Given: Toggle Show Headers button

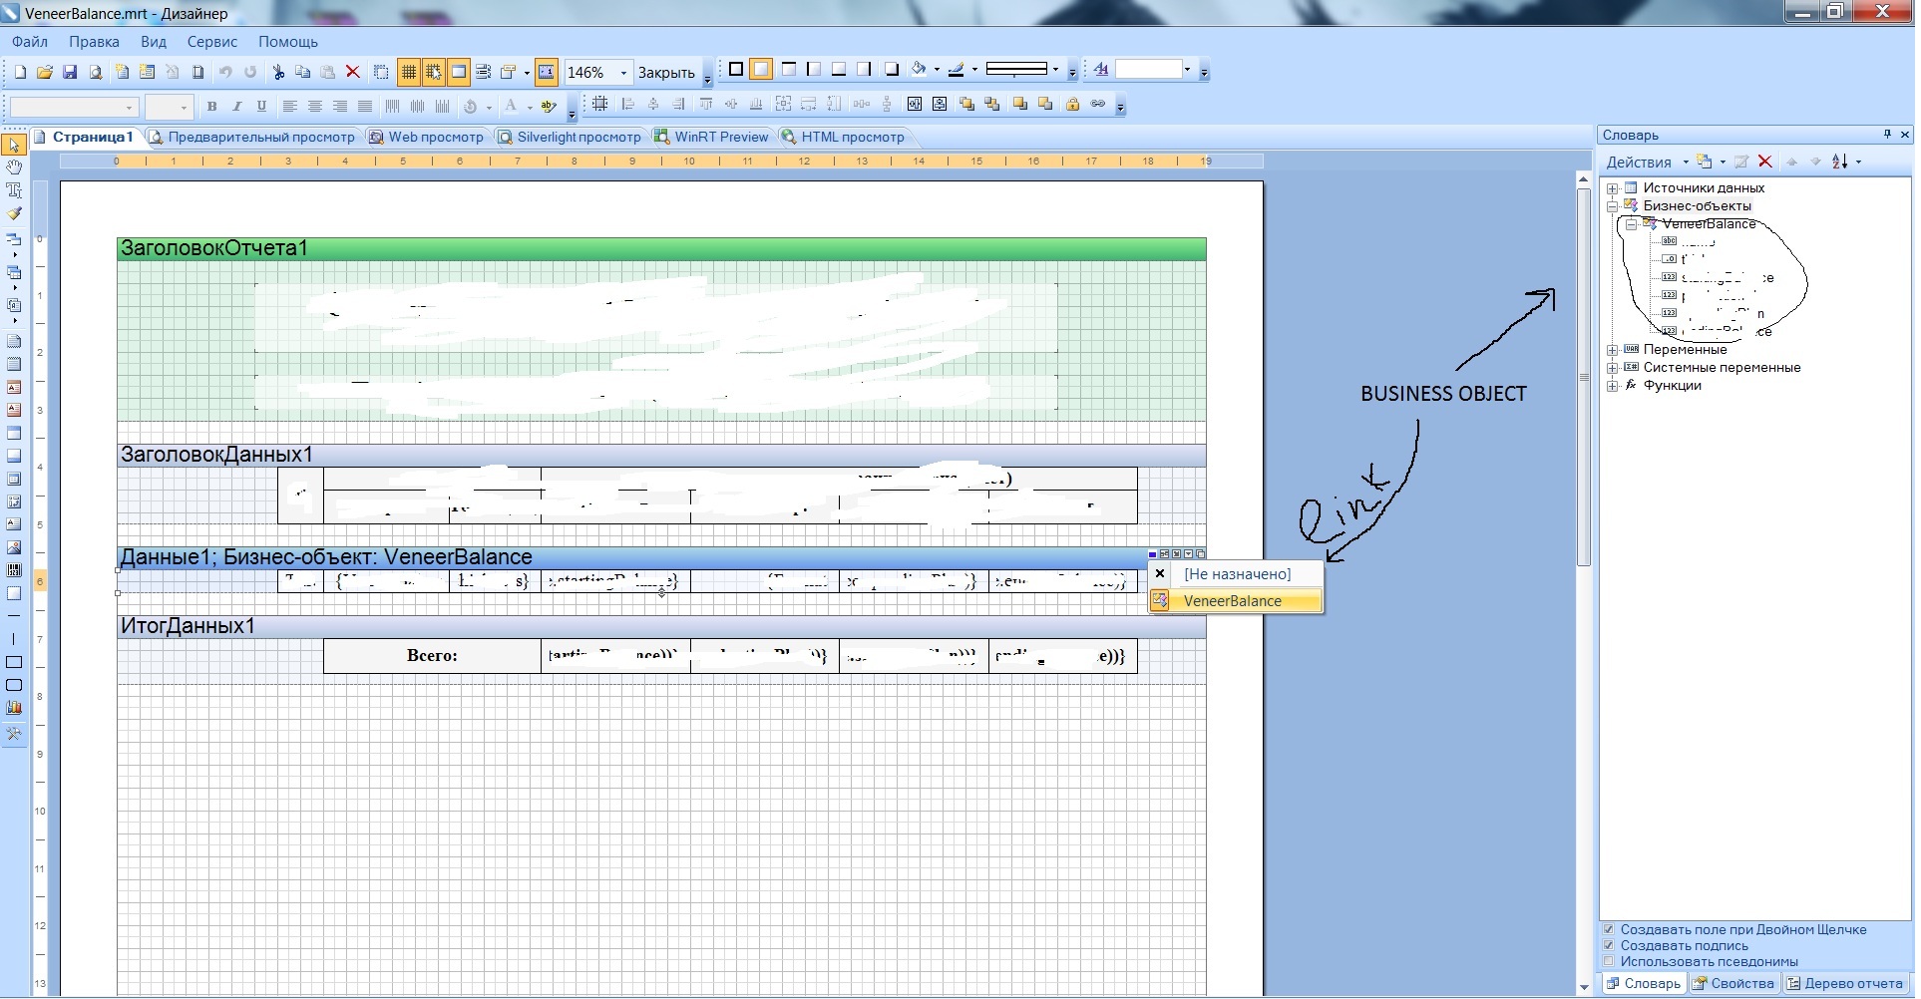Looking at the screenshot, I should [459, 72].
